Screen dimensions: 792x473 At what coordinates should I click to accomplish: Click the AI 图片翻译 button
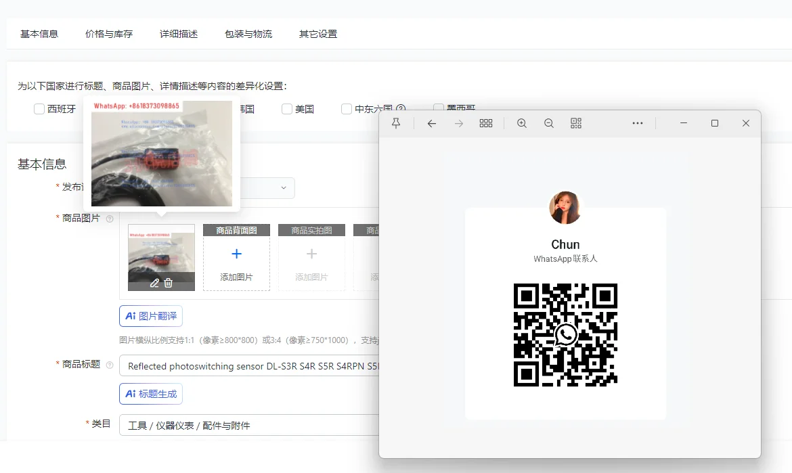151,316
